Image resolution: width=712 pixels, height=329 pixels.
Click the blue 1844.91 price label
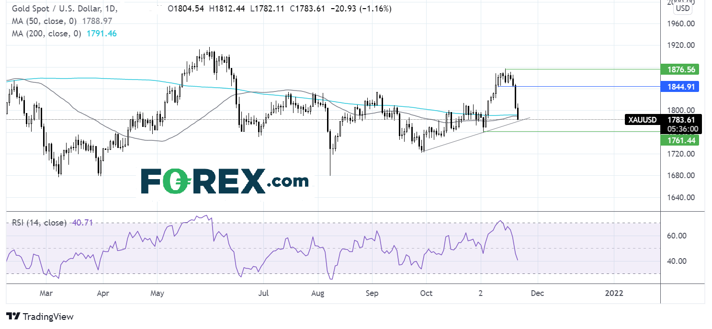(679, 87)
